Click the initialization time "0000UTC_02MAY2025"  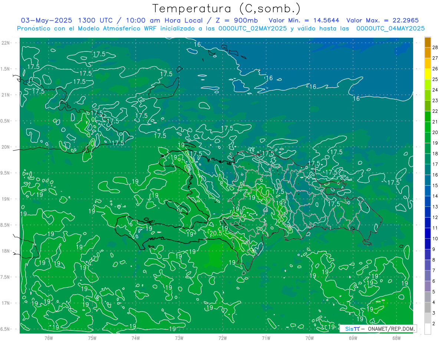[253, 28]
